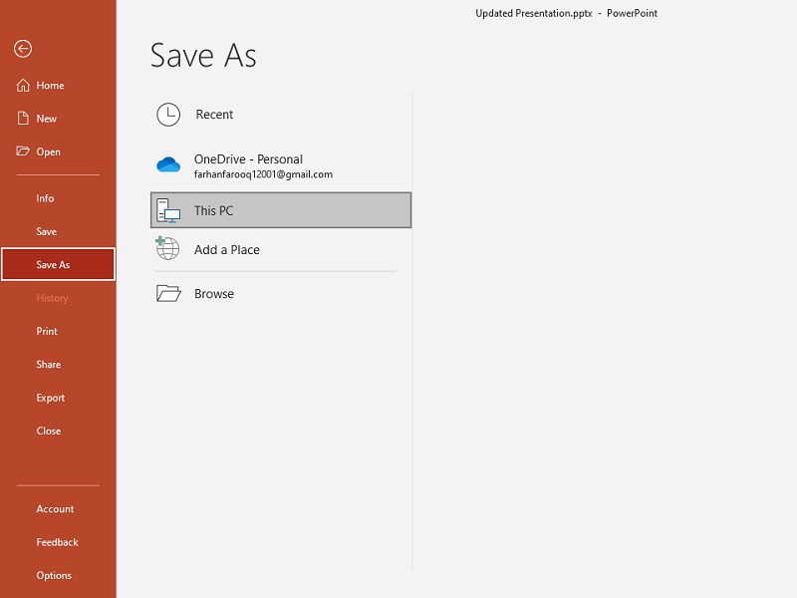Click the This PC computer icon
Image resolution: width=797 pixels, height=598 pixels.
coord(168,210)
